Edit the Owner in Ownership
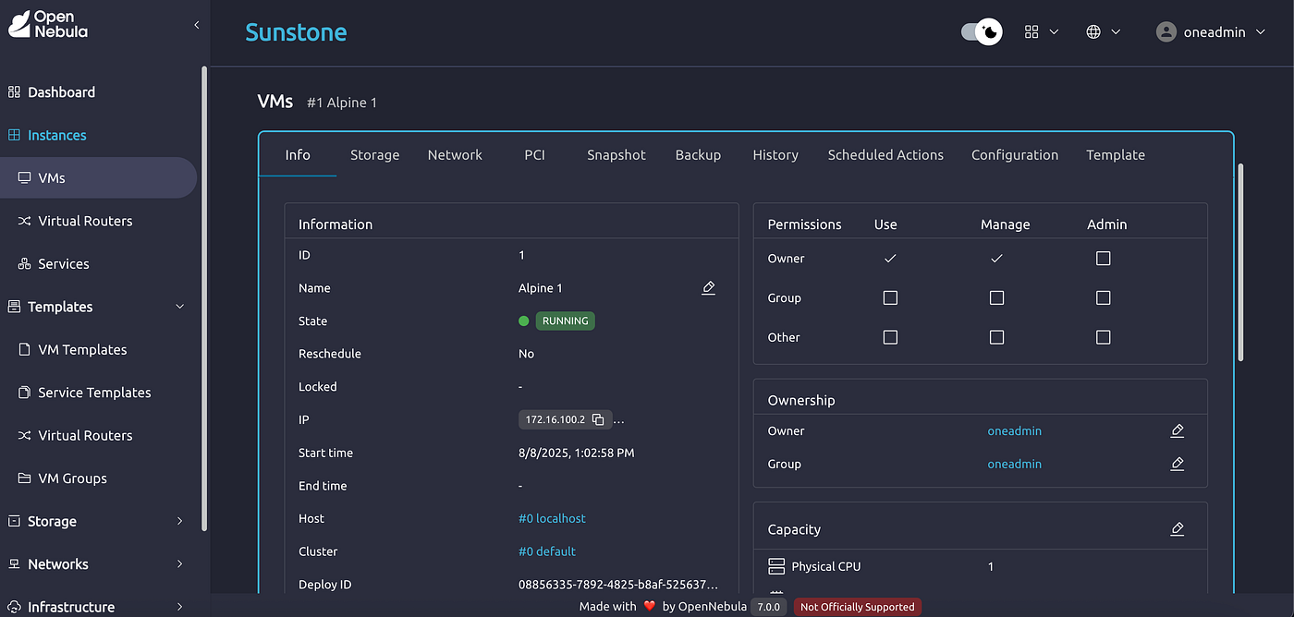Screen dimensions: 1294x617 [x=1177, y=431]
